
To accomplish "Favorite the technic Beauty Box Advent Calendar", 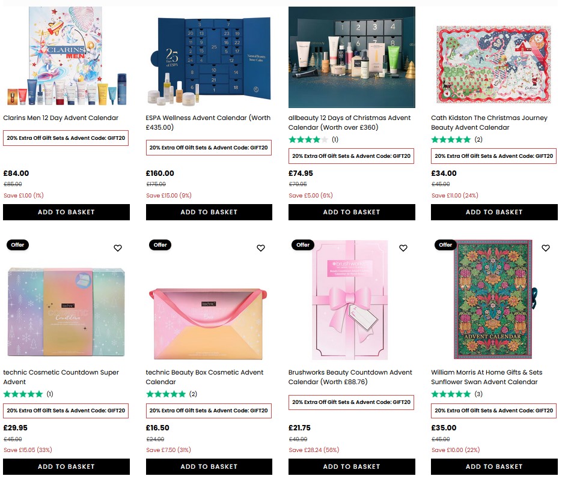I will point(260,248).
